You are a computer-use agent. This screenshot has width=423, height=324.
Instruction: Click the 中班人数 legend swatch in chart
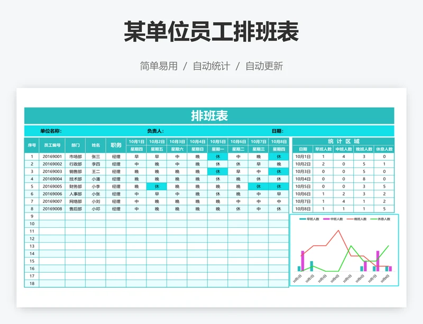tap(326, 219)
